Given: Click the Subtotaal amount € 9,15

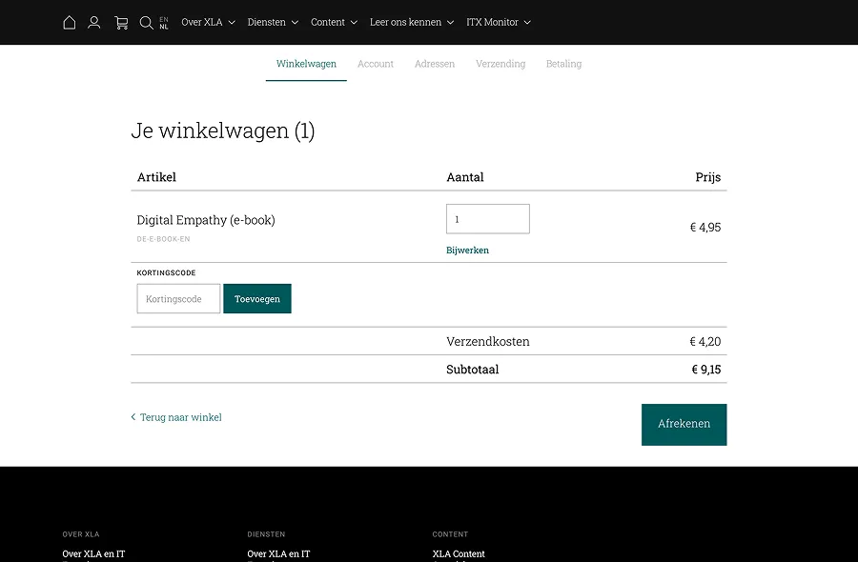Looking at the screenshot, I should [x=705, y=370].
